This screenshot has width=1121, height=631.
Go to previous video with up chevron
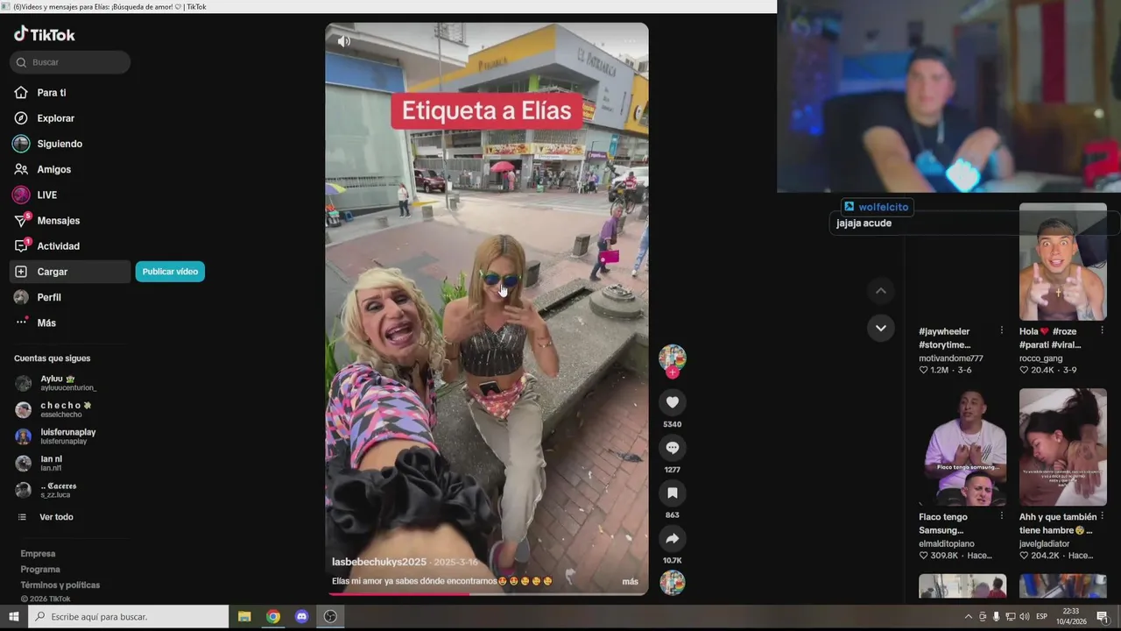[x=881, y=291]
